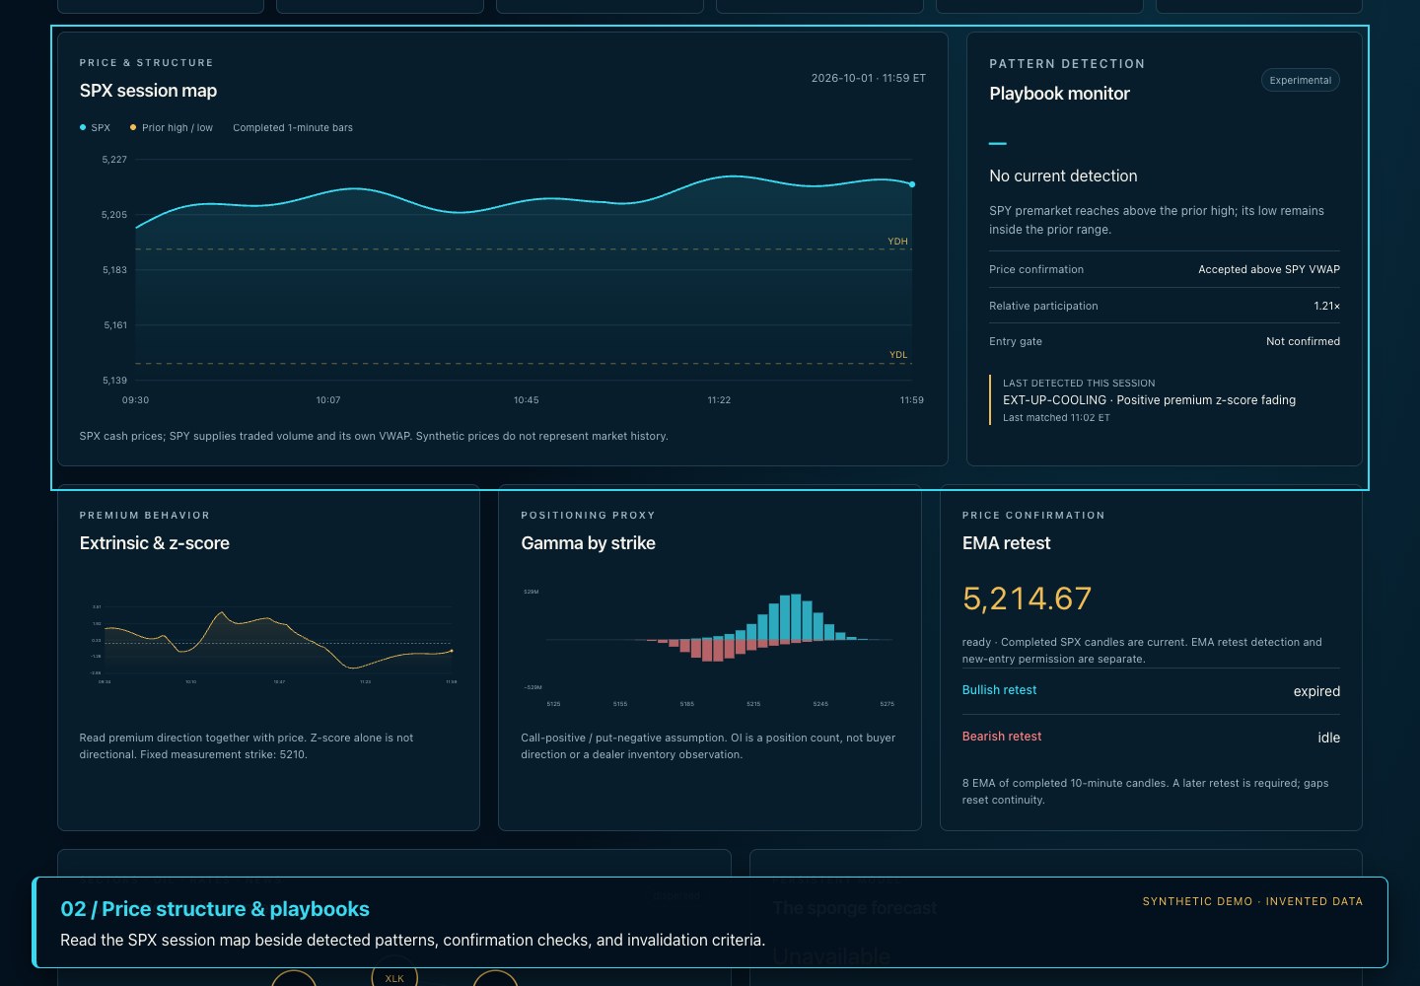This screenshot has height=986, width=1420.
Task: Click the Playbook monitor heading
Action: point(1059,94)
